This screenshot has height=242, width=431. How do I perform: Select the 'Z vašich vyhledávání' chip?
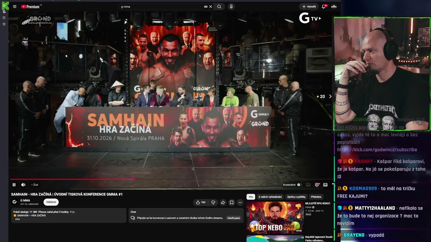pyautogui.click(x=270, y=197)
